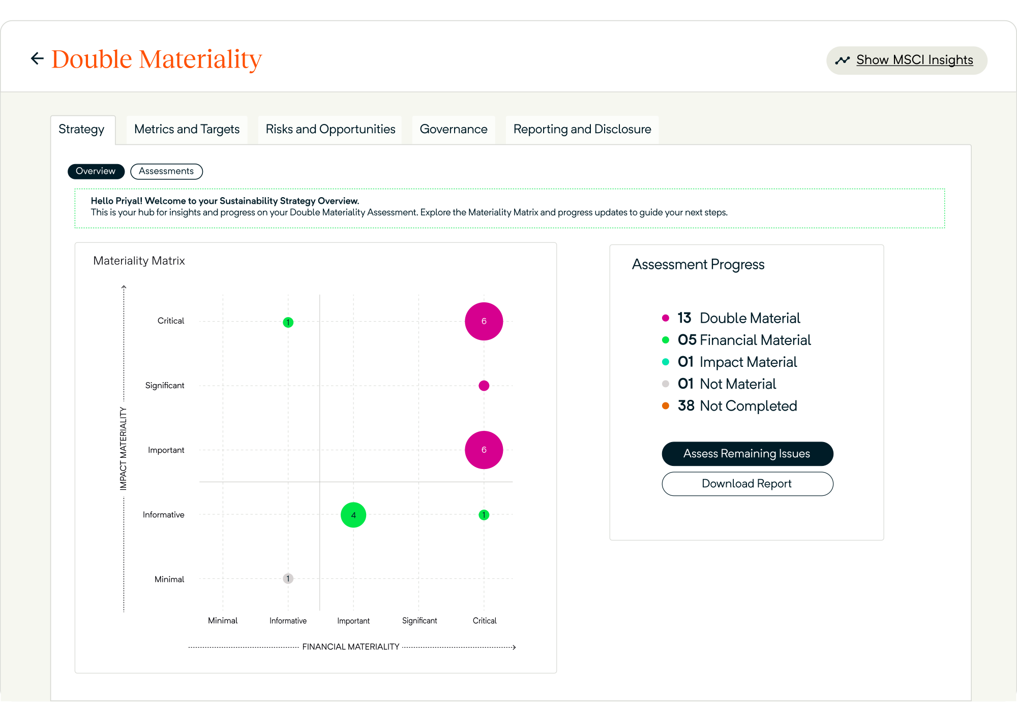Click the green dot at Informative impact, Critical financial

tap(484, 515)
